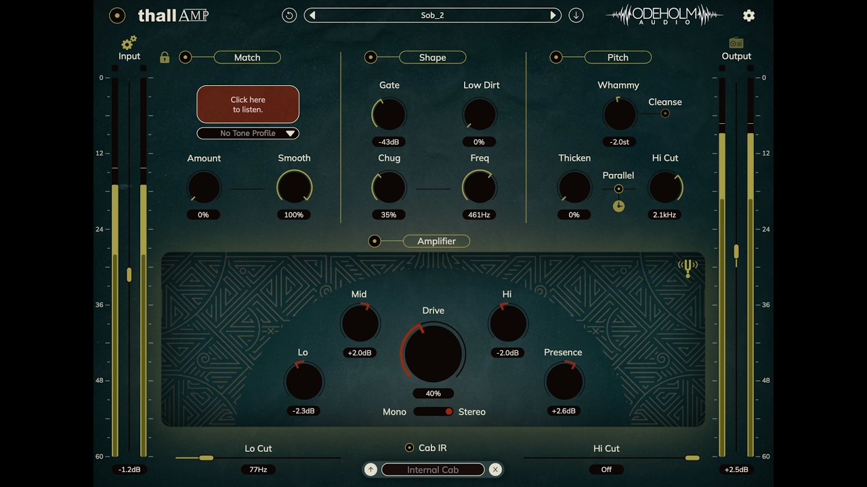Toggle the Shape section power button
The height and width of the screenshot is (487, 867).
(x=371, y=57)
